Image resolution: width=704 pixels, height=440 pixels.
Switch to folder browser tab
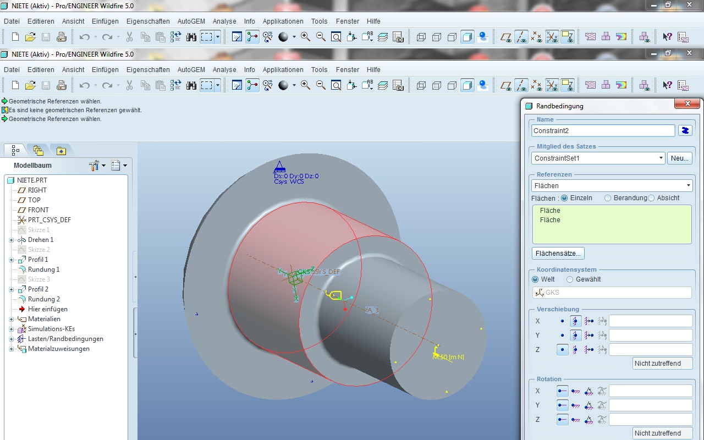38,150
